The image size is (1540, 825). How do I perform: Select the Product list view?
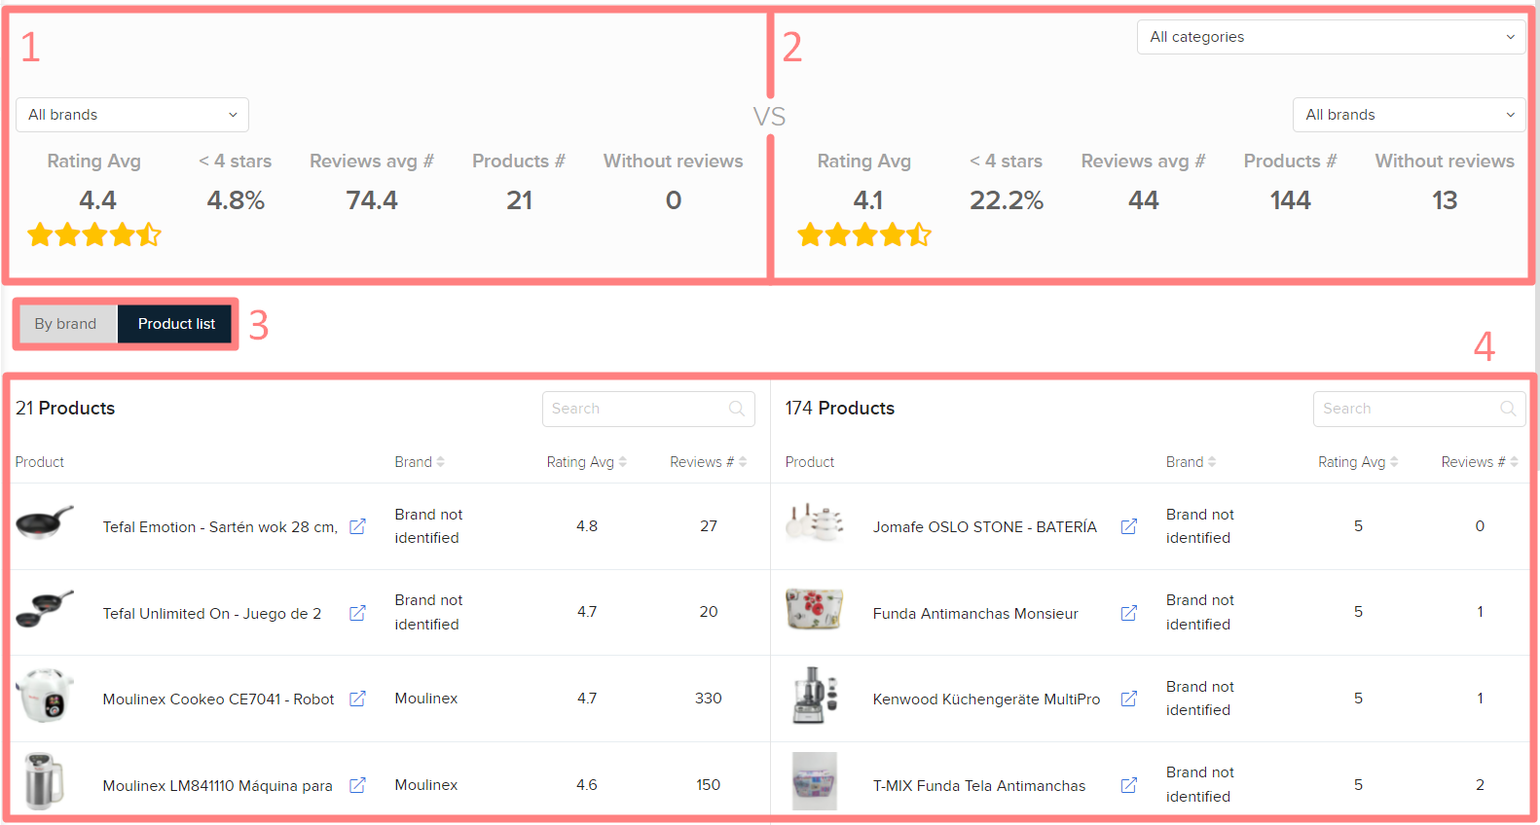point(176,324)
